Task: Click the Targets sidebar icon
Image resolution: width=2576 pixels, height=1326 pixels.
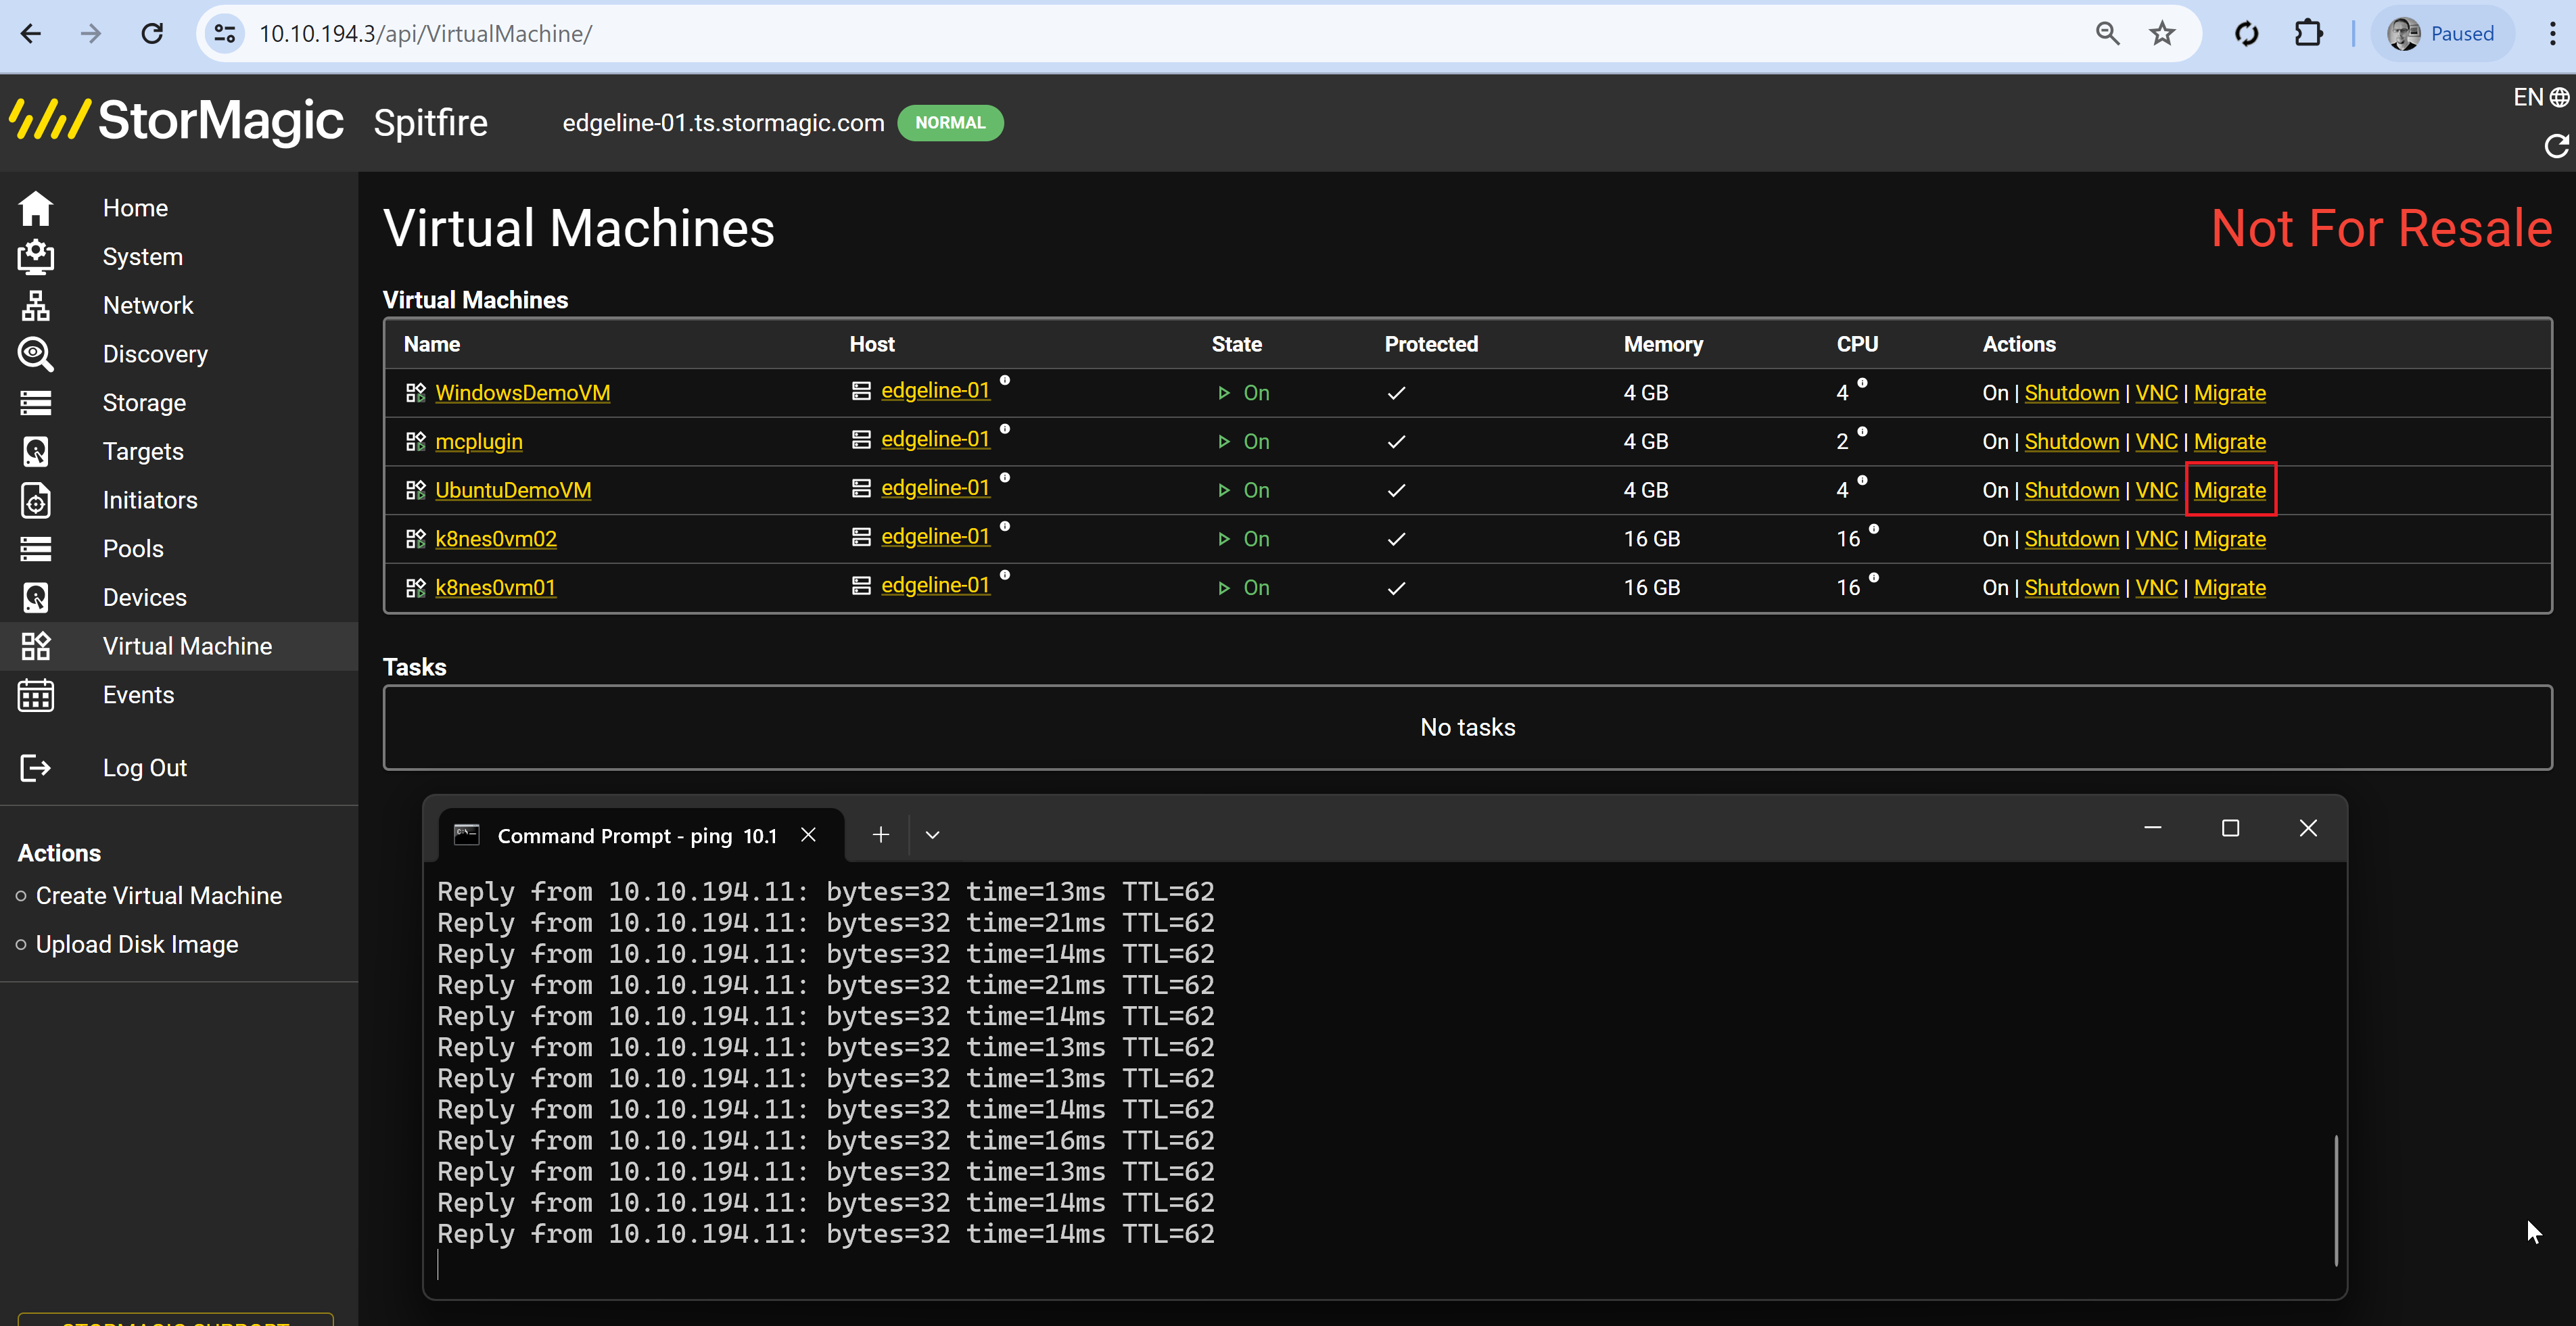Action: [36, 451]
